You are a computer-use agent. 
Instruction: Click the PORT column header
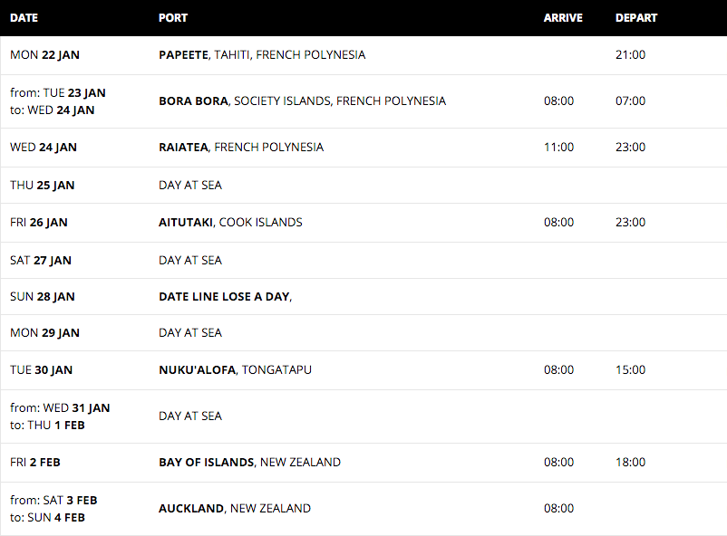(x=173, y=17)
